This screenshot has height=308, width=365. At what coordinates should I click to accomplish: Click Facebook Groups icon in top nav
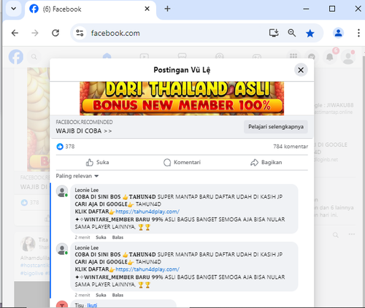point(220,56)
